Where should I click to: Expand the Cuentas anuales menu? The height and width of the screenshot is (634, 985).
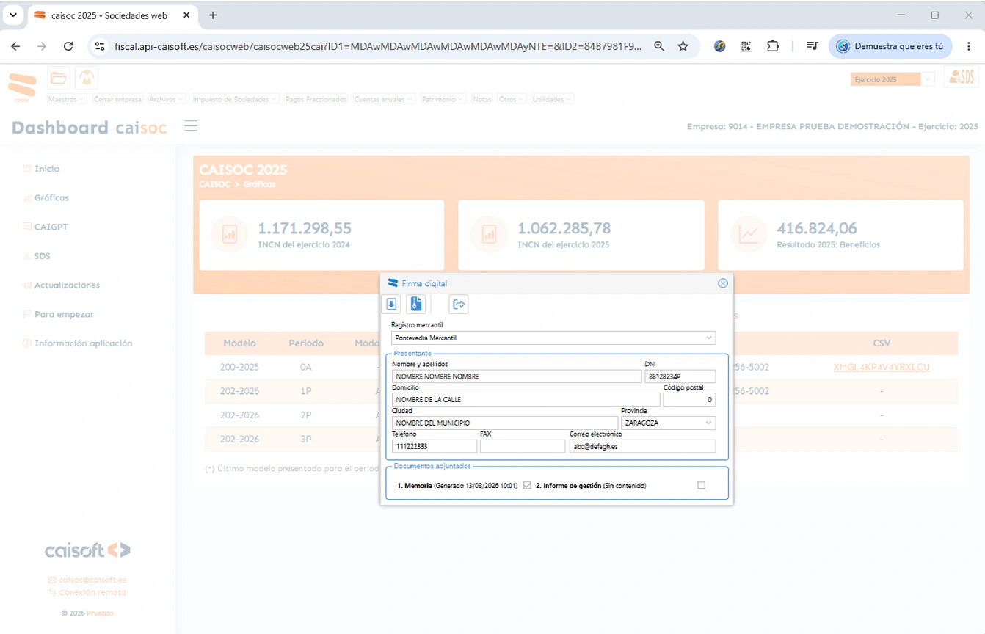coord(384,99)
